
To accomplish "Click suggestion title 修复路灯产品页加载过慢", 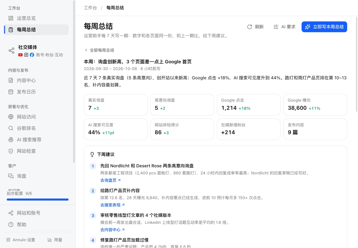I will coord(124,240).
